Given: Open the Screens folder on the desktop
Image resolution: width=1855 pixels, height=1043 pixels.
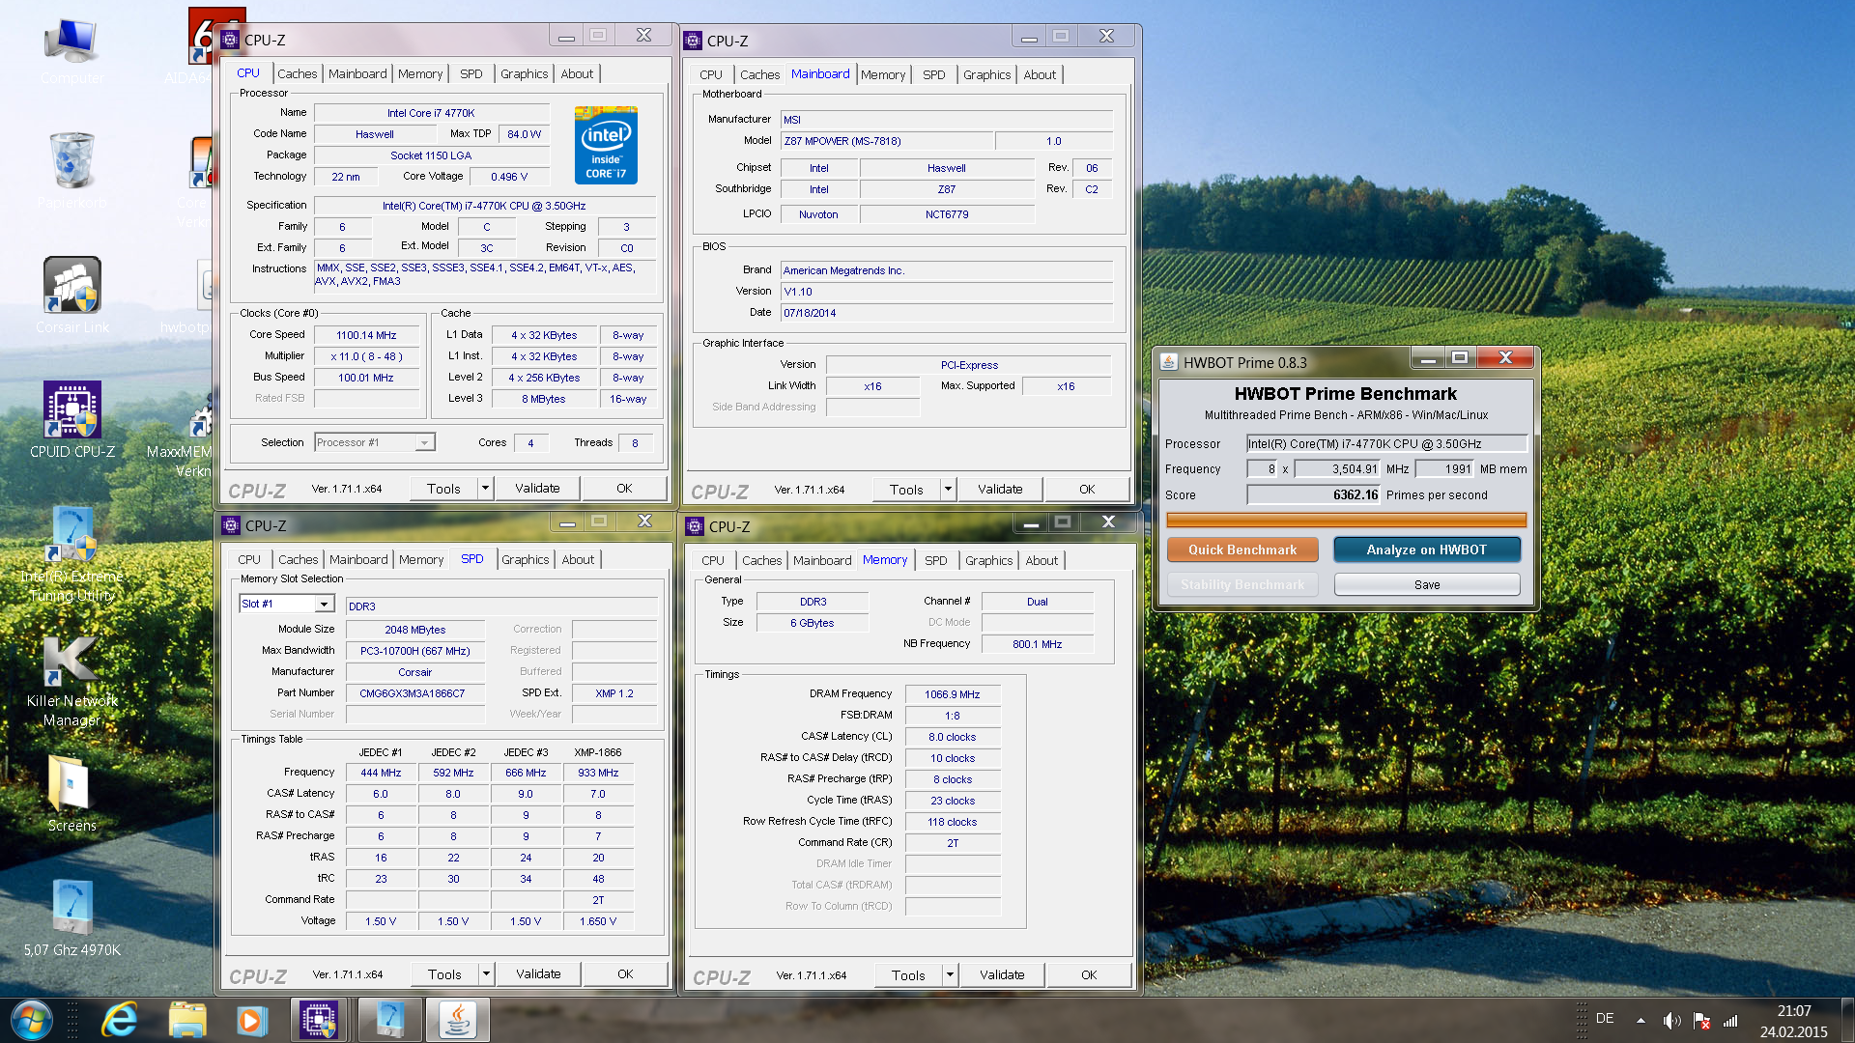Looking at the screenshot, I should [x=72, y=794].
